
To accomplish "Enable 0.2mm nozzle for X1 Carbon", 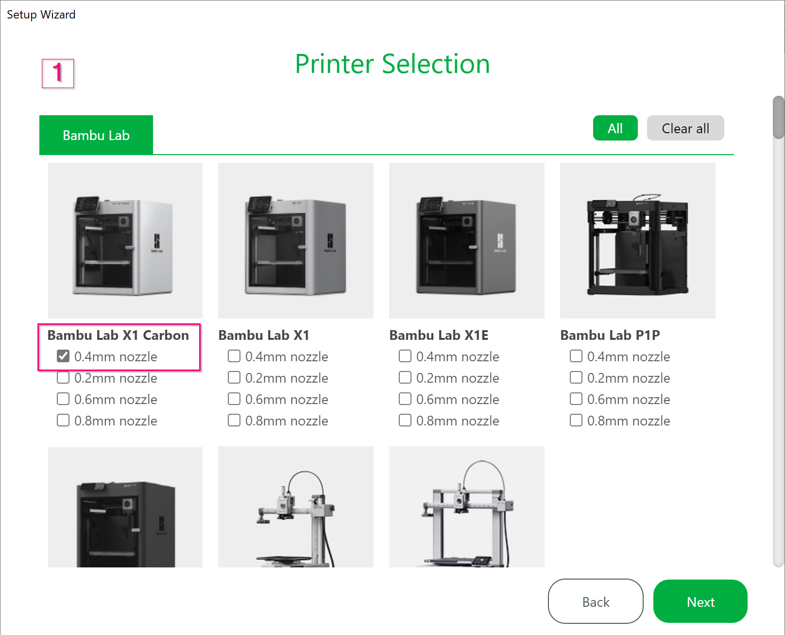I will pos(63,378).
